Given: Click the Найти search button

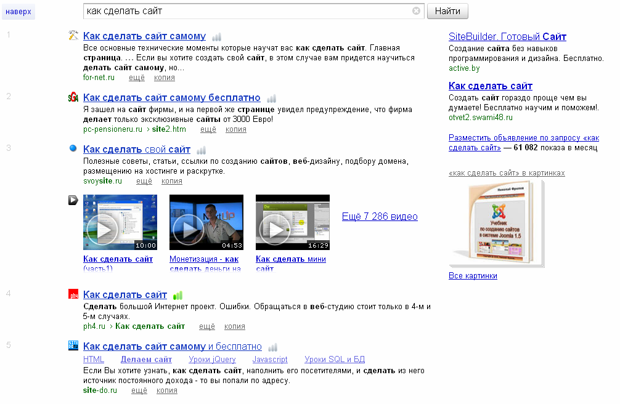Looking at the screenshot, I should [447, 11].
